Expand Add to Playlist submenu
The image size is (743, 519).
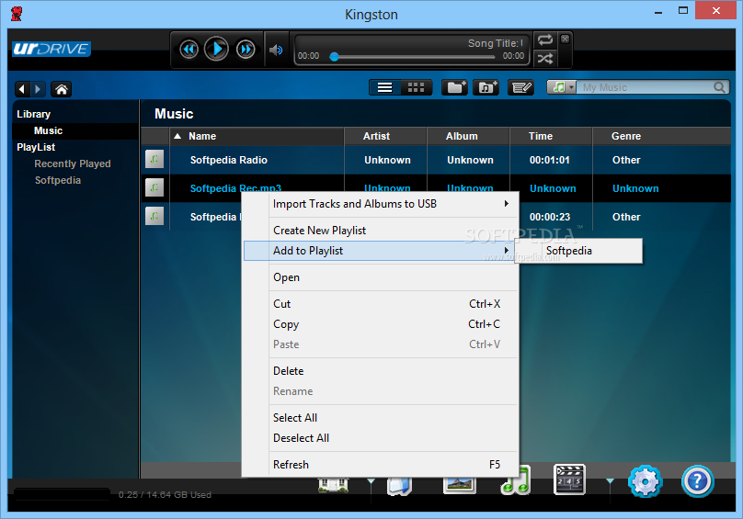point(381,251)
